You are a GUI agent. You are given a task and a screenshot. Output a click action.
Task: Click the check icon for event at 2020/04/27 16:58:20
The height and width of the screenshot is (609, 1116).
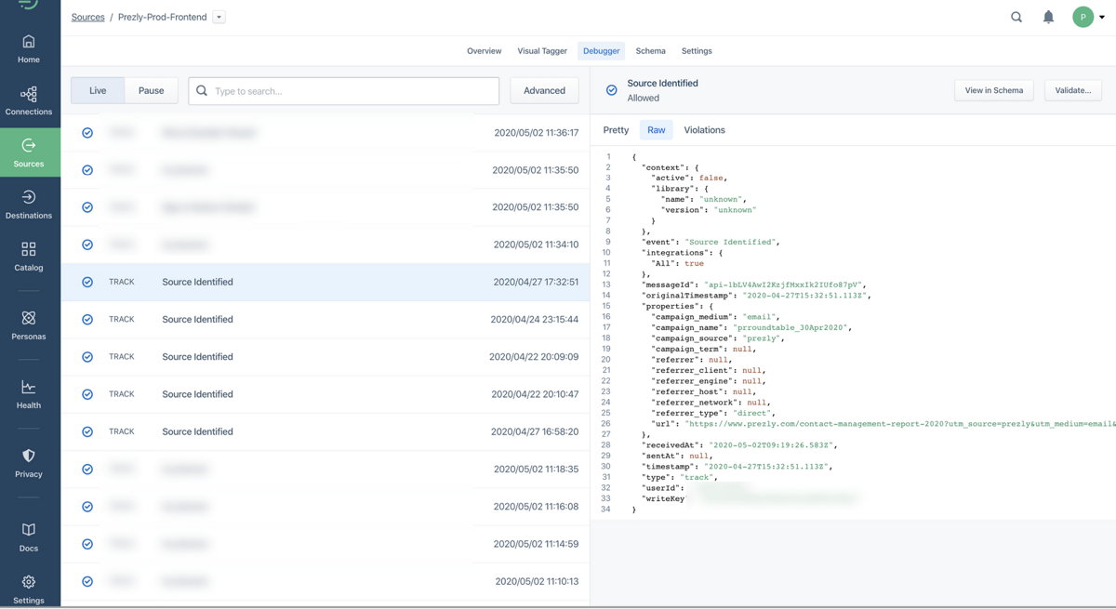pyautogui.click(x=87, y=431)
